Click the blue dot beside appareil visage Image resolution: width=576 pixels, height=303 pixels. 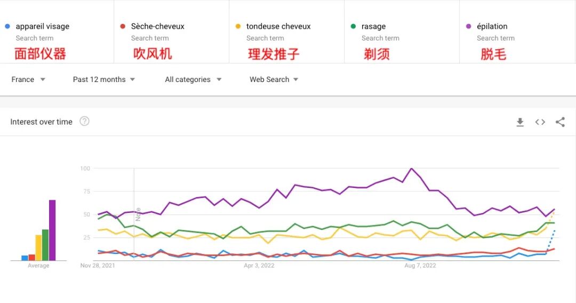point(7,26)
